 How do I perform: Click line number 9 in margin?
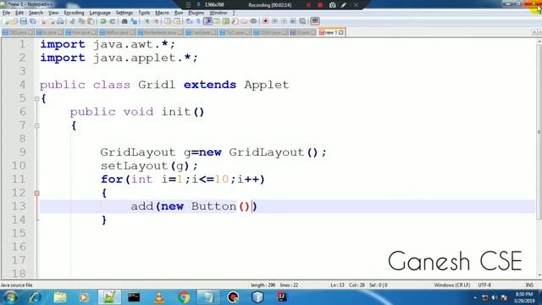23,152
